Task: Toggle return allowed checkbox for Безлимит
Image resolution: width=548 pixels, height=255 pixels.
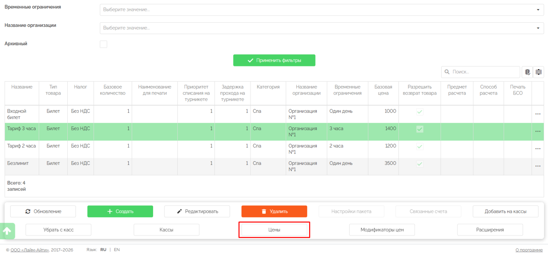Action: [x=420, y=164]
